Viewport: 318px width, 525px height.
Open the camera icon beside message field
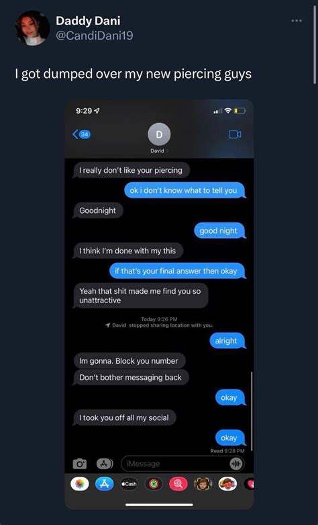79,464
